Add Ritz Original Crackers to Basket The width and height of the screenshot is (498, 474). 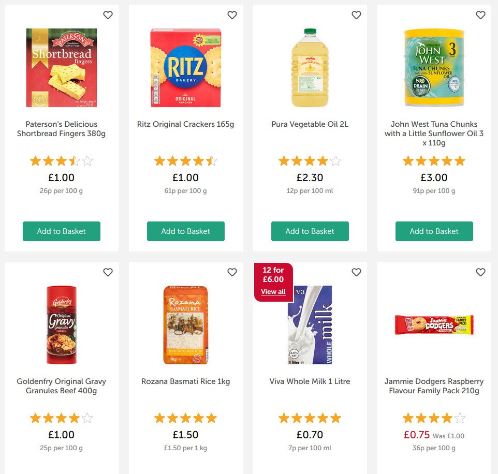[185, 231]
